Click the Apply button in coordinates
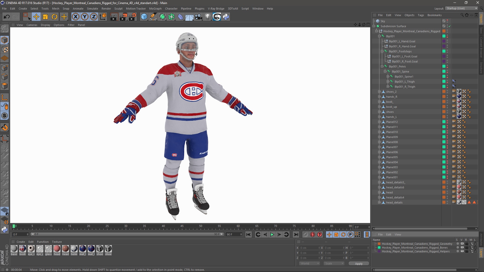Image resolution: width=484 pixels, height=272 pixels. tap(359, 264)
